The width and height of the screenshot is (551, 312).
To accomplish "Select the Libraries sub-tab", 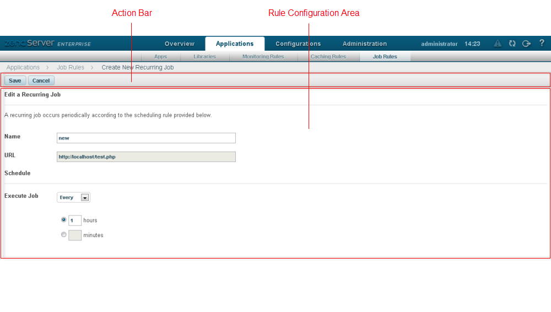I will [204, 56].
